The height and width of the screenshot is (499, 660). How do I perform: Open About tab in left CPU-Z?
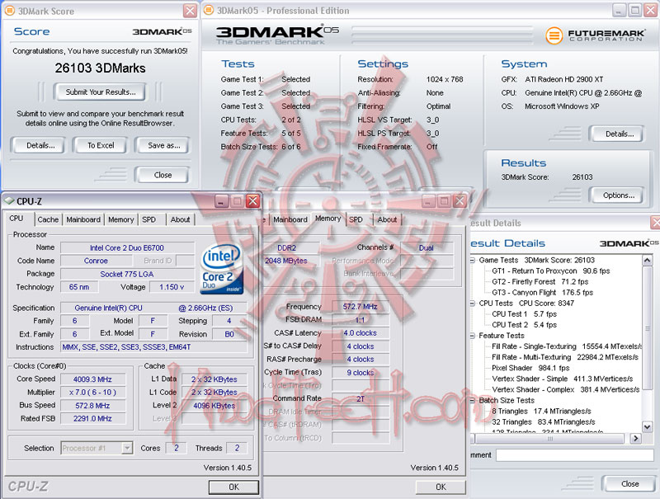click(180, 219)
